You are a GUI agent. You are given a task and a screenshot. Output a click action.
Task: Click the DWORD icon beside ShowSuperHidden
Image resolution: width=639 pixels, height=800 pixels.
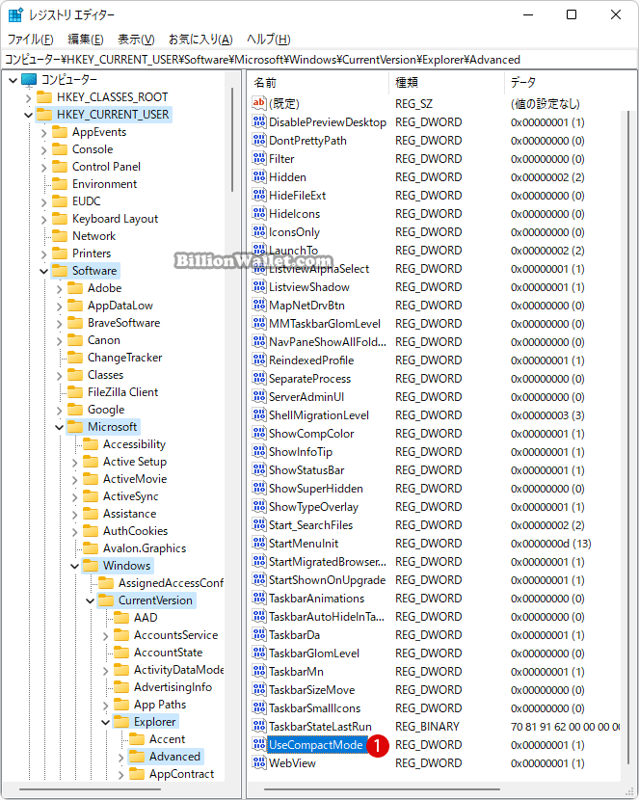click(x=259, y=489)
